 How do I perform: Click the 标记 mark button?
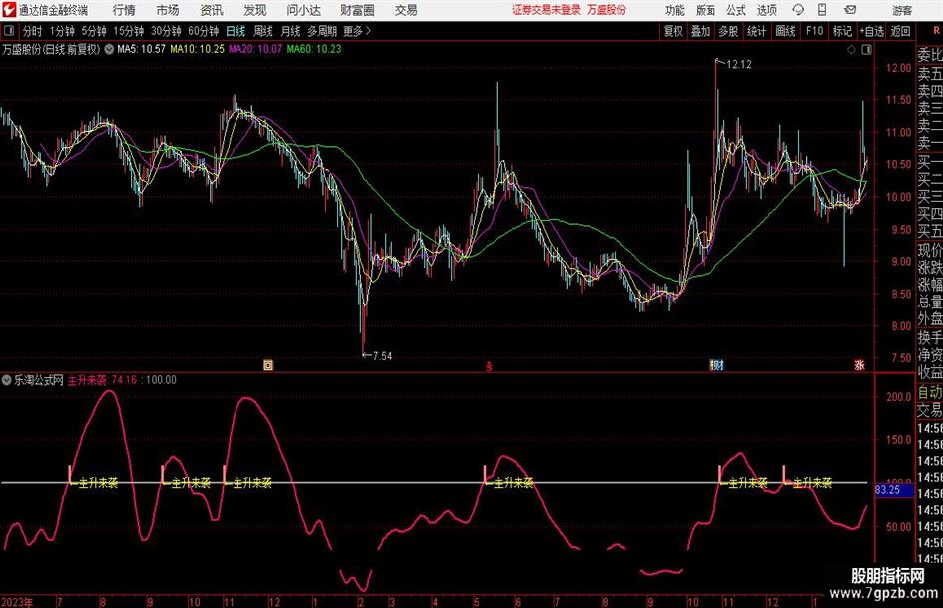click(x=842, y=31)
